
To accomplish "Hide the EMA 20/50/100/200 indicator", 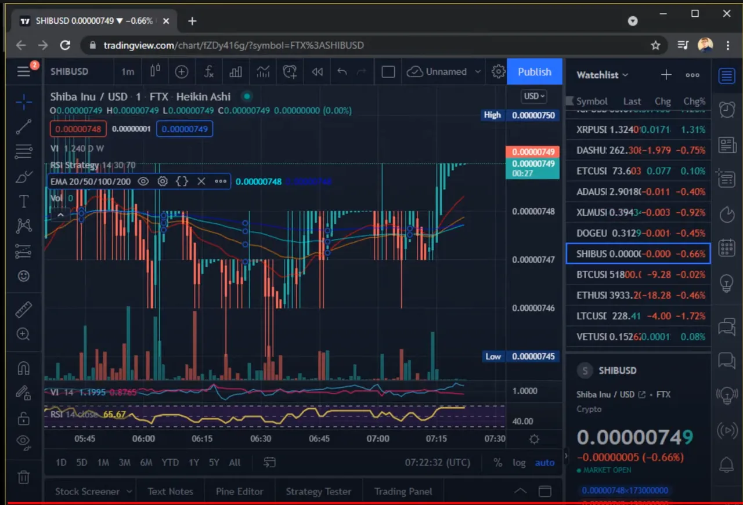I will 143,181.
